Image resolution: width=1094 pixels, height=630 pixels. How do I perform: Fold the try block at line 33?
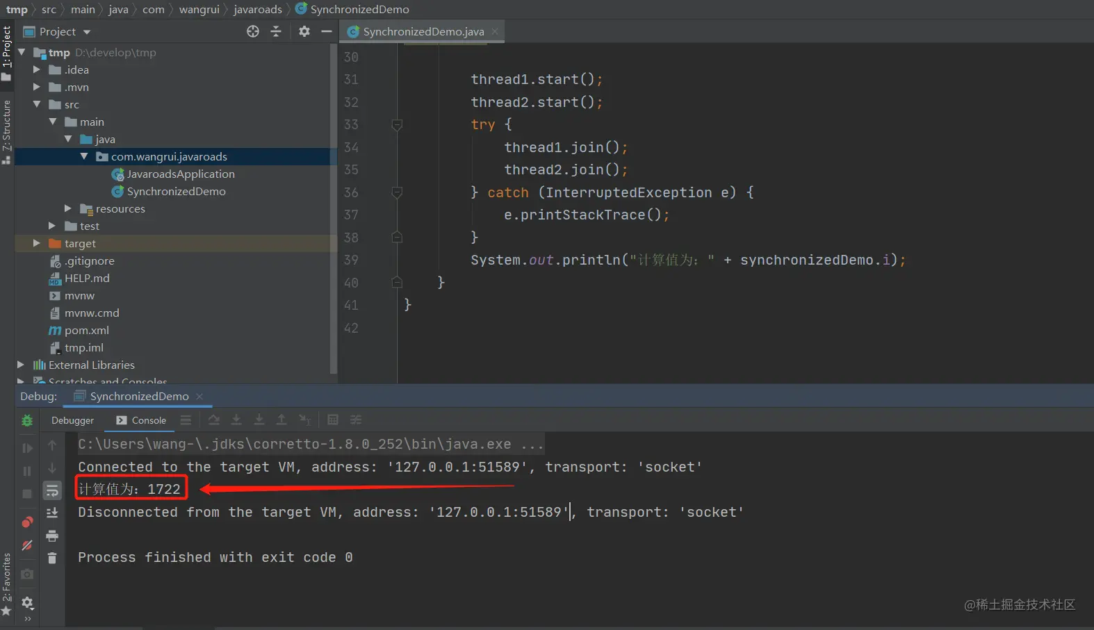pyautogui.click(x=397, y=125)
